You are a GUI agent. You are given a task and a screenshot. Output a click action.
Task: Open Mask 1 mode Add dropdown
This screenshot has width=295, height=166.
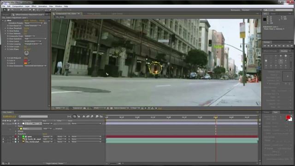[47, 129]
